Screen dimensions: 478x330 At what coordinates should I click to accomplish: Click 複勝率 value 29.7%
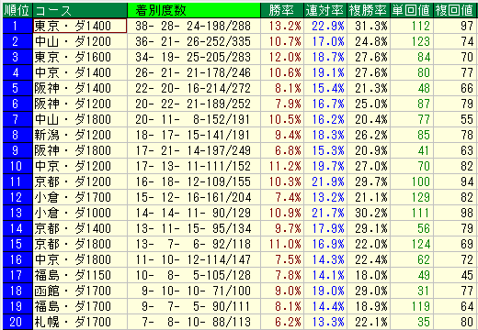[369, 181]
